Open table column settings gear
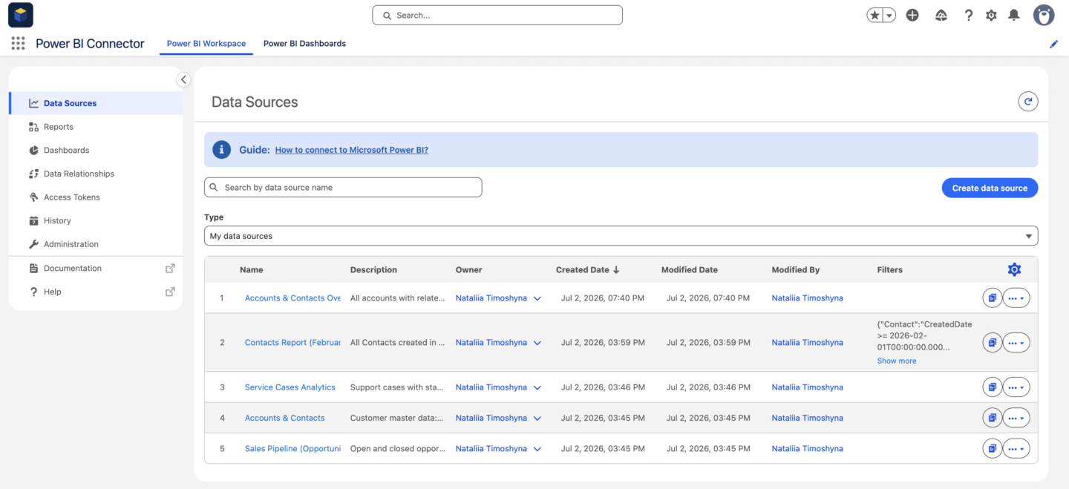This screenshot has height=489, width=1069. [1014, 269]
